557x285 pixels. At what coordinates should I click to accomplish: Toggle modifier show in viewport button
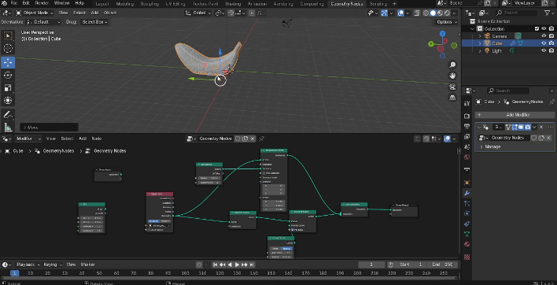(521, 127)
